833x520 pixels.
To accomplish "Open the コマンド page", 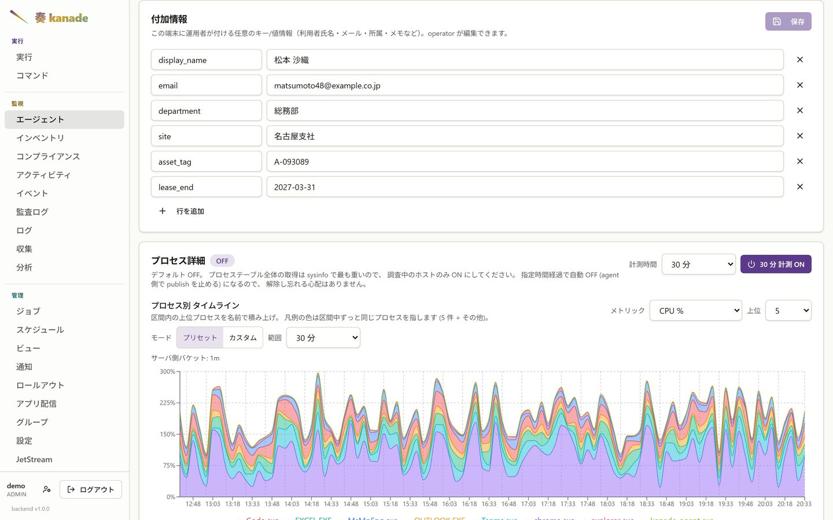I will (64, 76).
